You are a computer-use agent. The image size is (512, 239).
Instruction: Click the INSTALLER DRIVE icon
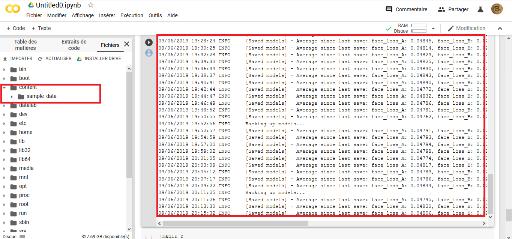[79, 59]
